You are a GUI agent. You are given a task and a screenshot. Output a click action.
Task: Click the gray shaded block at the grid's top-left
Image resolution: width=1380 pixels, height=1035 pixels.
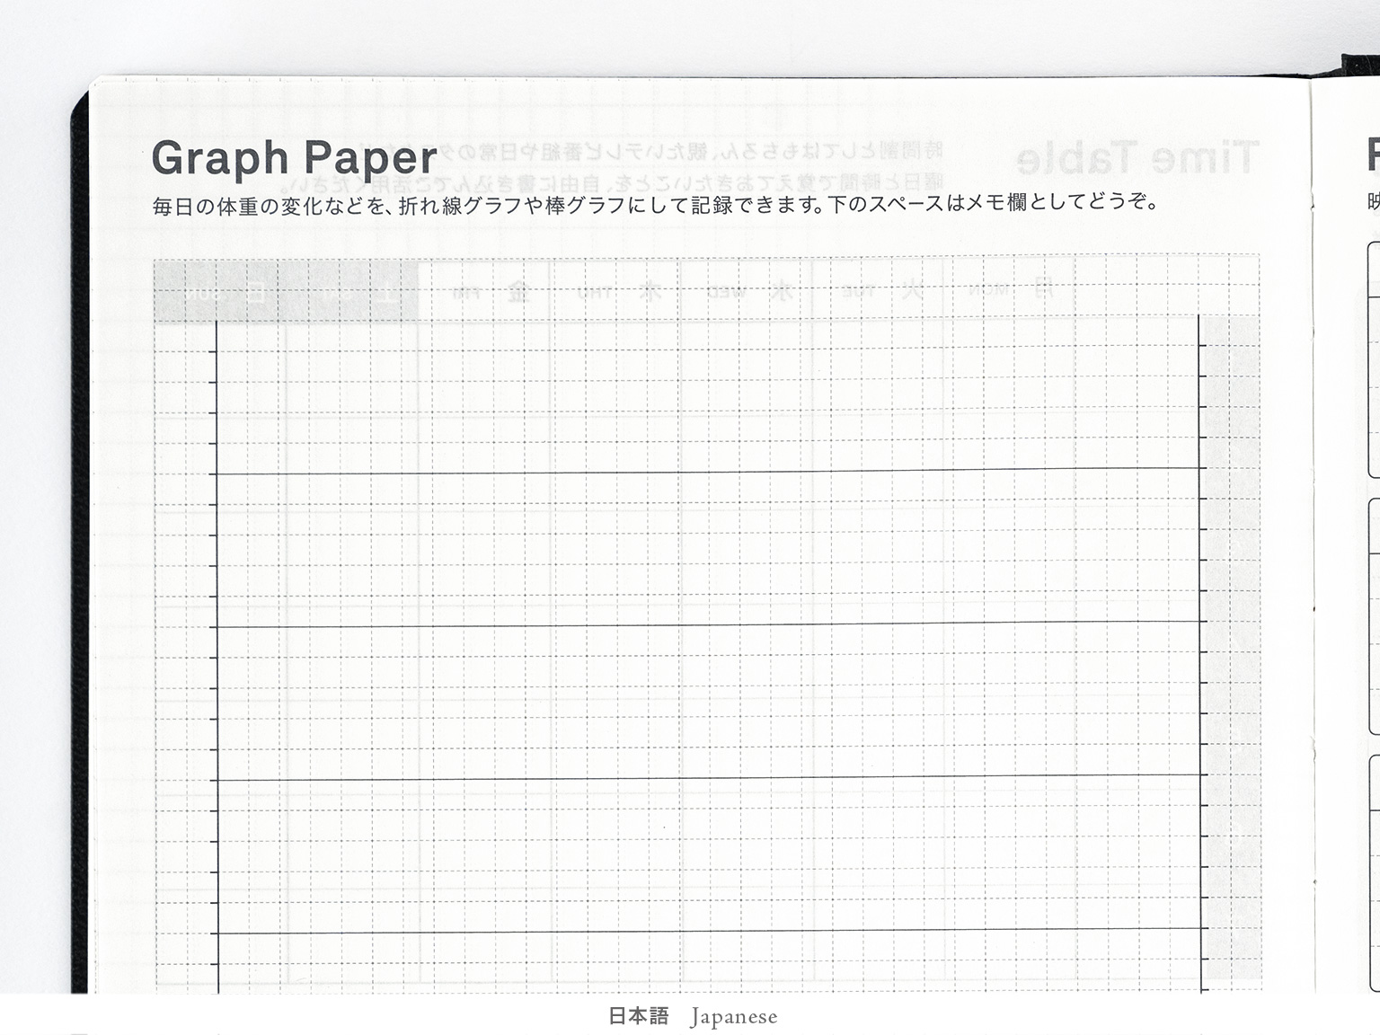point(285,290)
